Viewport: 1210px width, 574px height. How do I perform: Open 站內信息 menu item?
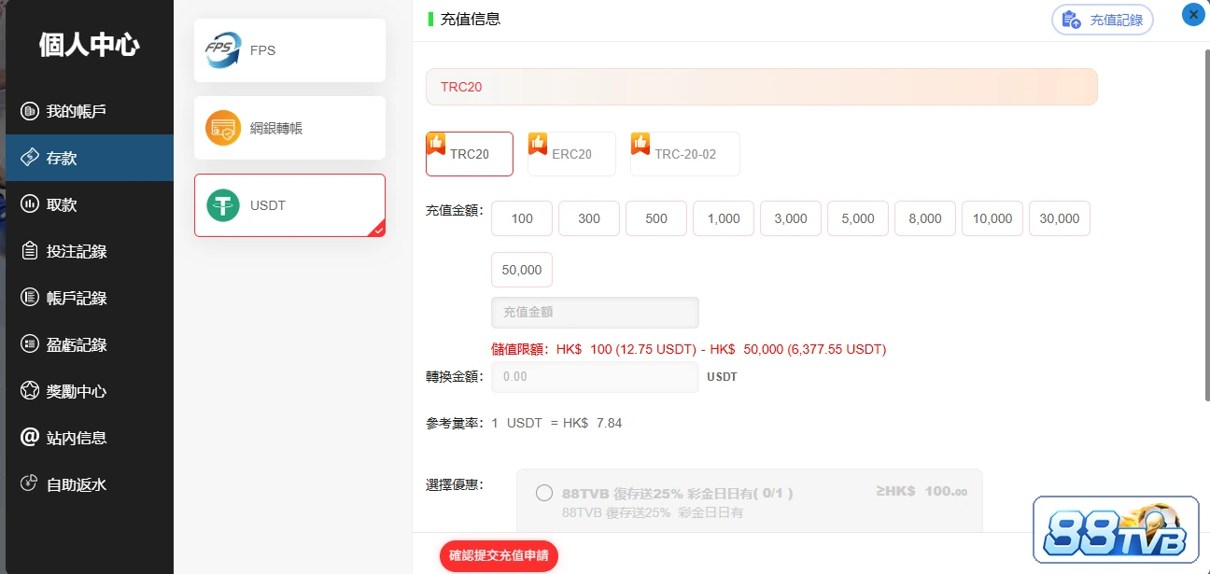pos(90,438)
